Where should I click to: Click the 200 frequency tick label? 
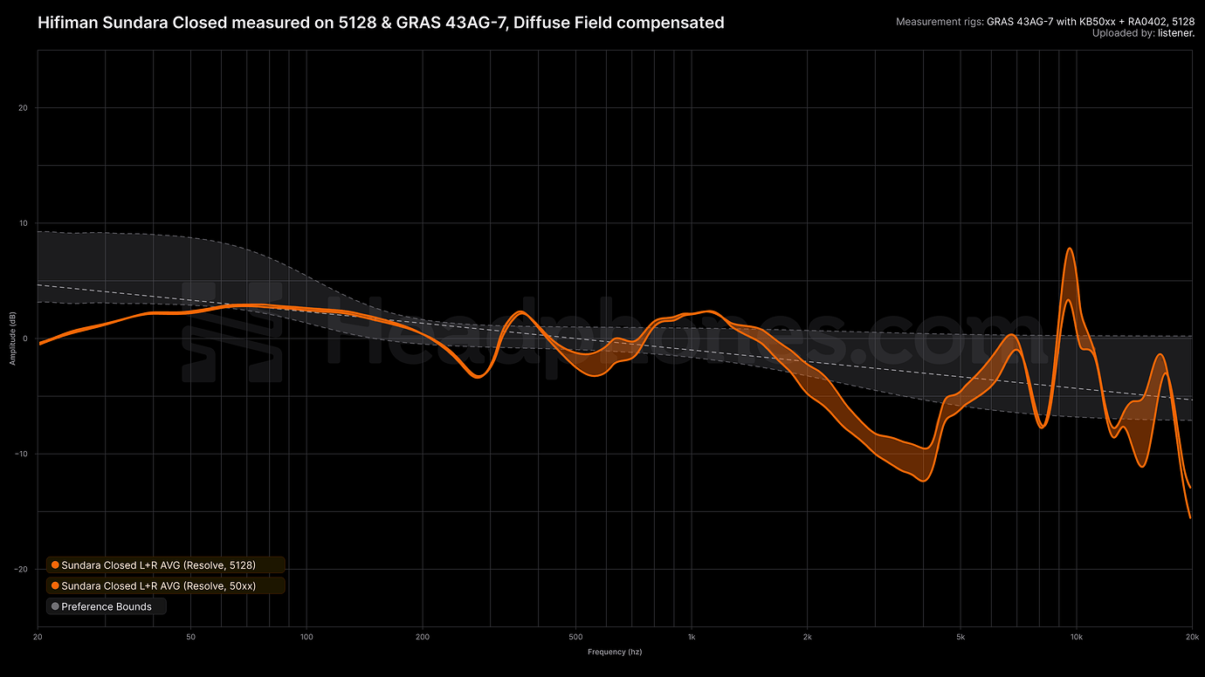point(423,637)
